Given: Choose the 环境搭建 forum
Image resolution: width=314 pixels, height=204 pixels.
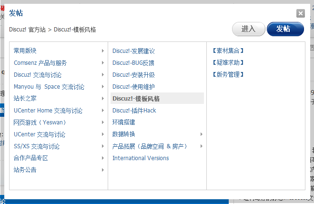Looking at the screenshot, I should coord(124,122).
